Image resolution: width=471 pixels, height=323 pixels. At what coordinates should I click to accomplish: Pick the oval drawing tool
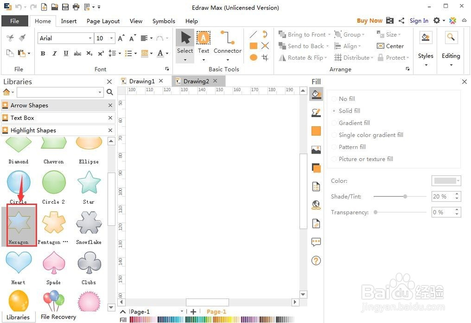(x=253, y=57)
